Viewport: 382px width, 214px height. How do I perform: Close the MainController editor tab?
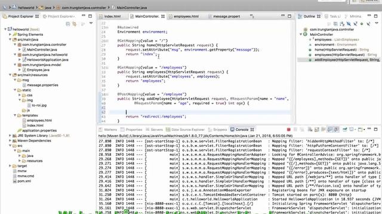pos(163,16)
